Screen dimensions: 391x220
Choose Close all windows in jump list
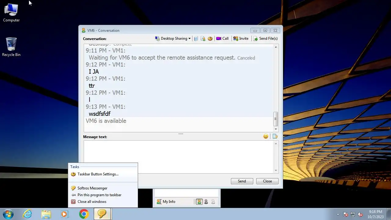tap(103, 202)
